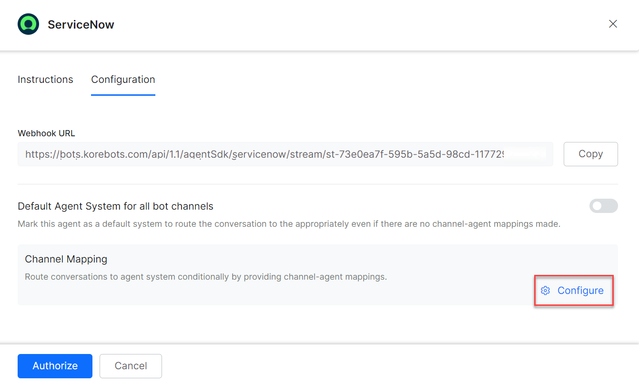
Task: Click the gear icon beside Configure
Action: tap(546, 291)
